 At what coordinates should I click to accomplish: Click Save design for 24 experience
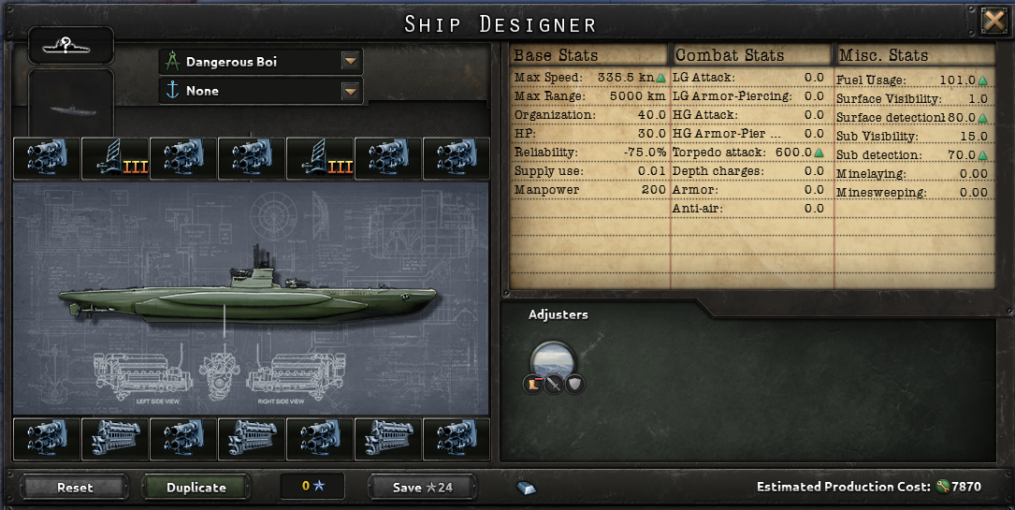423,488
